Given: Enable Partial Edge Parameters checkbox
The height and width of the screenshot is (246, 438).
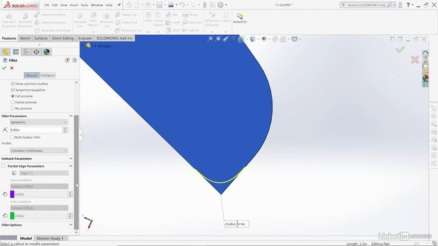Looking at the screenshot, I should [x=3, y=166].
